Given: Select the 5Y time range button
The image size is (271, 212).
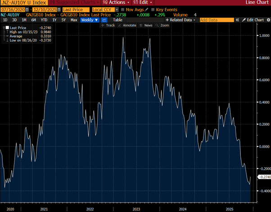Looking at the screenshot, I should pos(63,20).
